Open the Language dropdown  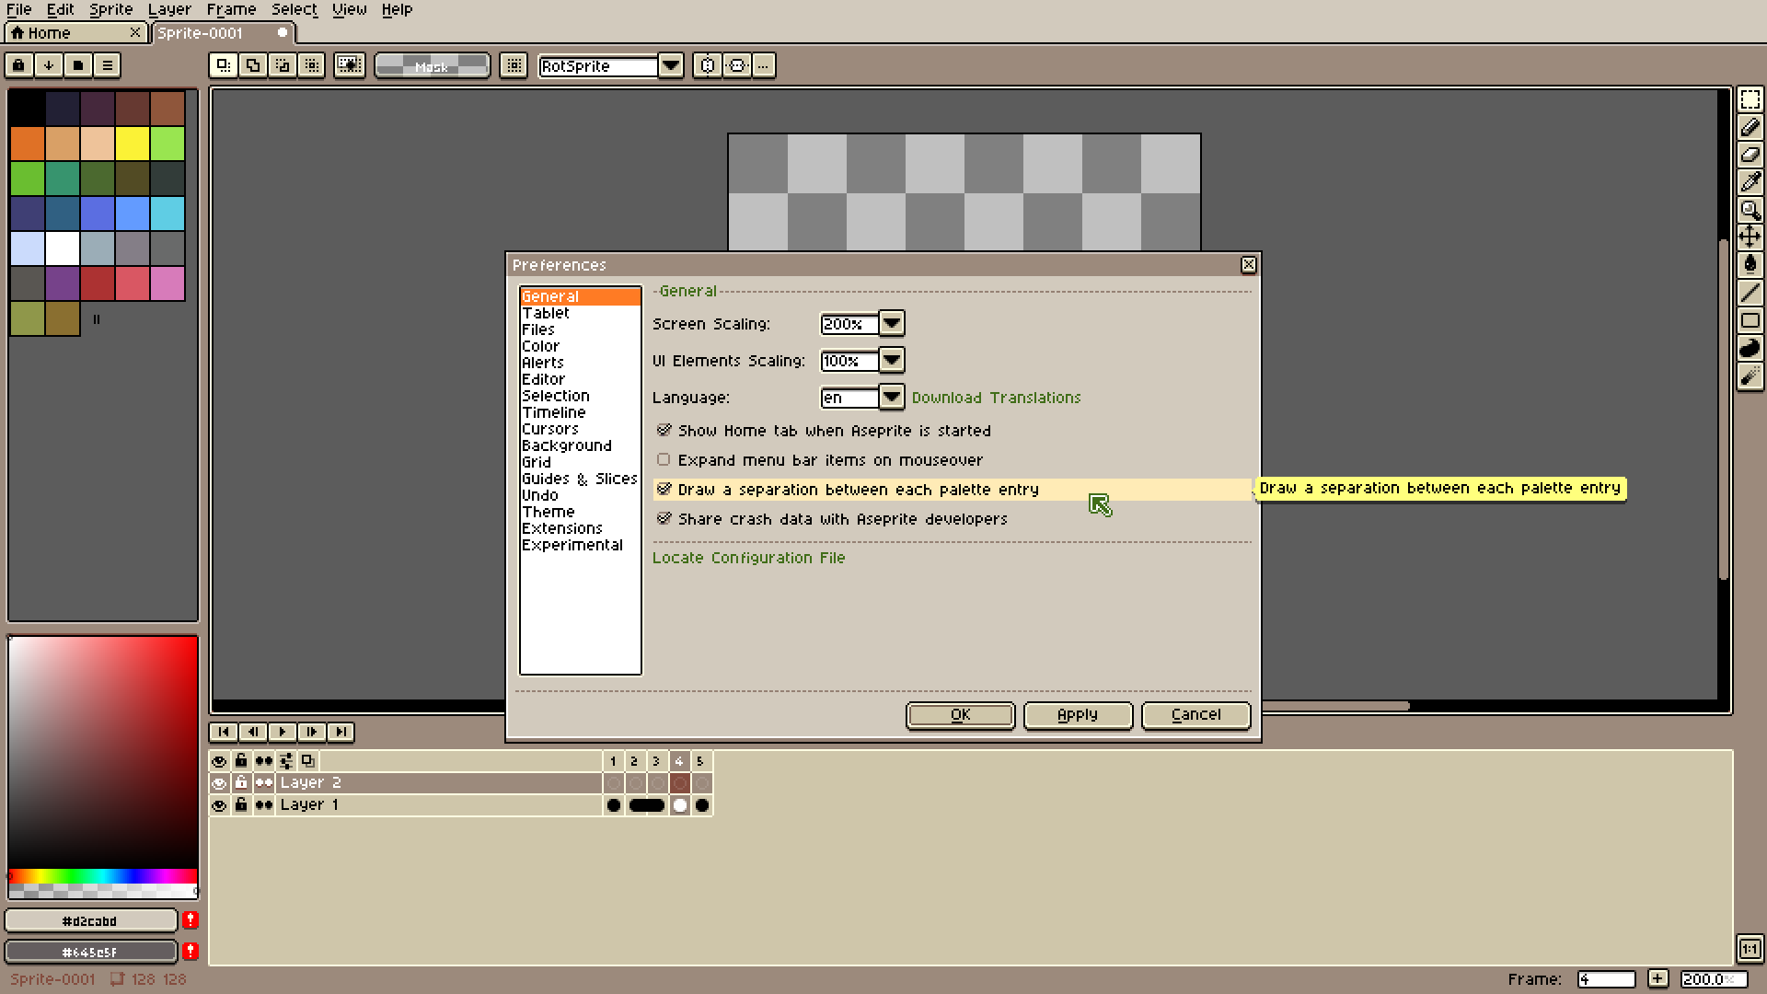[891, 397]
